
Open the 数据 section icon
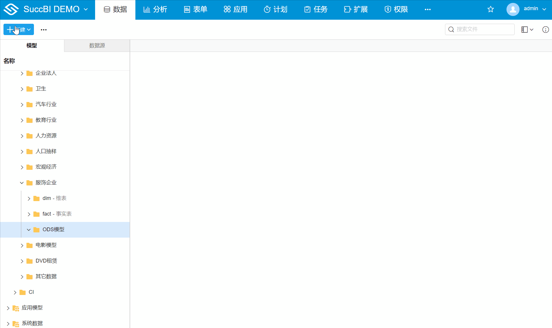(x=107, y=9)
